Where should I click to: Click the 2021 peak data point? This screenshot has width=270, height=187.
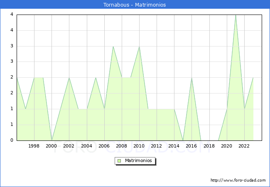coord(236,15)
